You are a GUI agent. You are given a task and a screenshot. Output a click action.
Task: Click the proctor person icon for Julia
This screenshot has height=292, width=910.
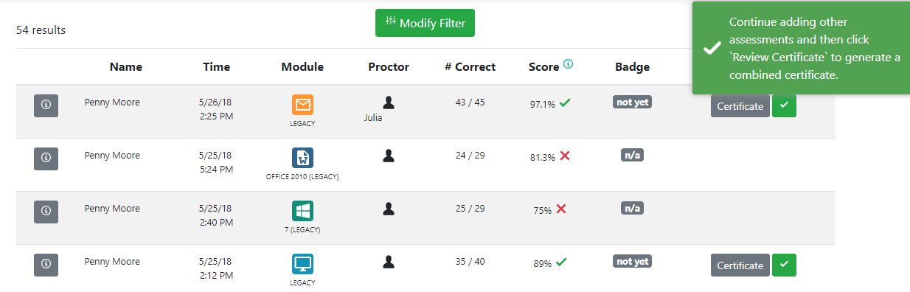(389, 102)
